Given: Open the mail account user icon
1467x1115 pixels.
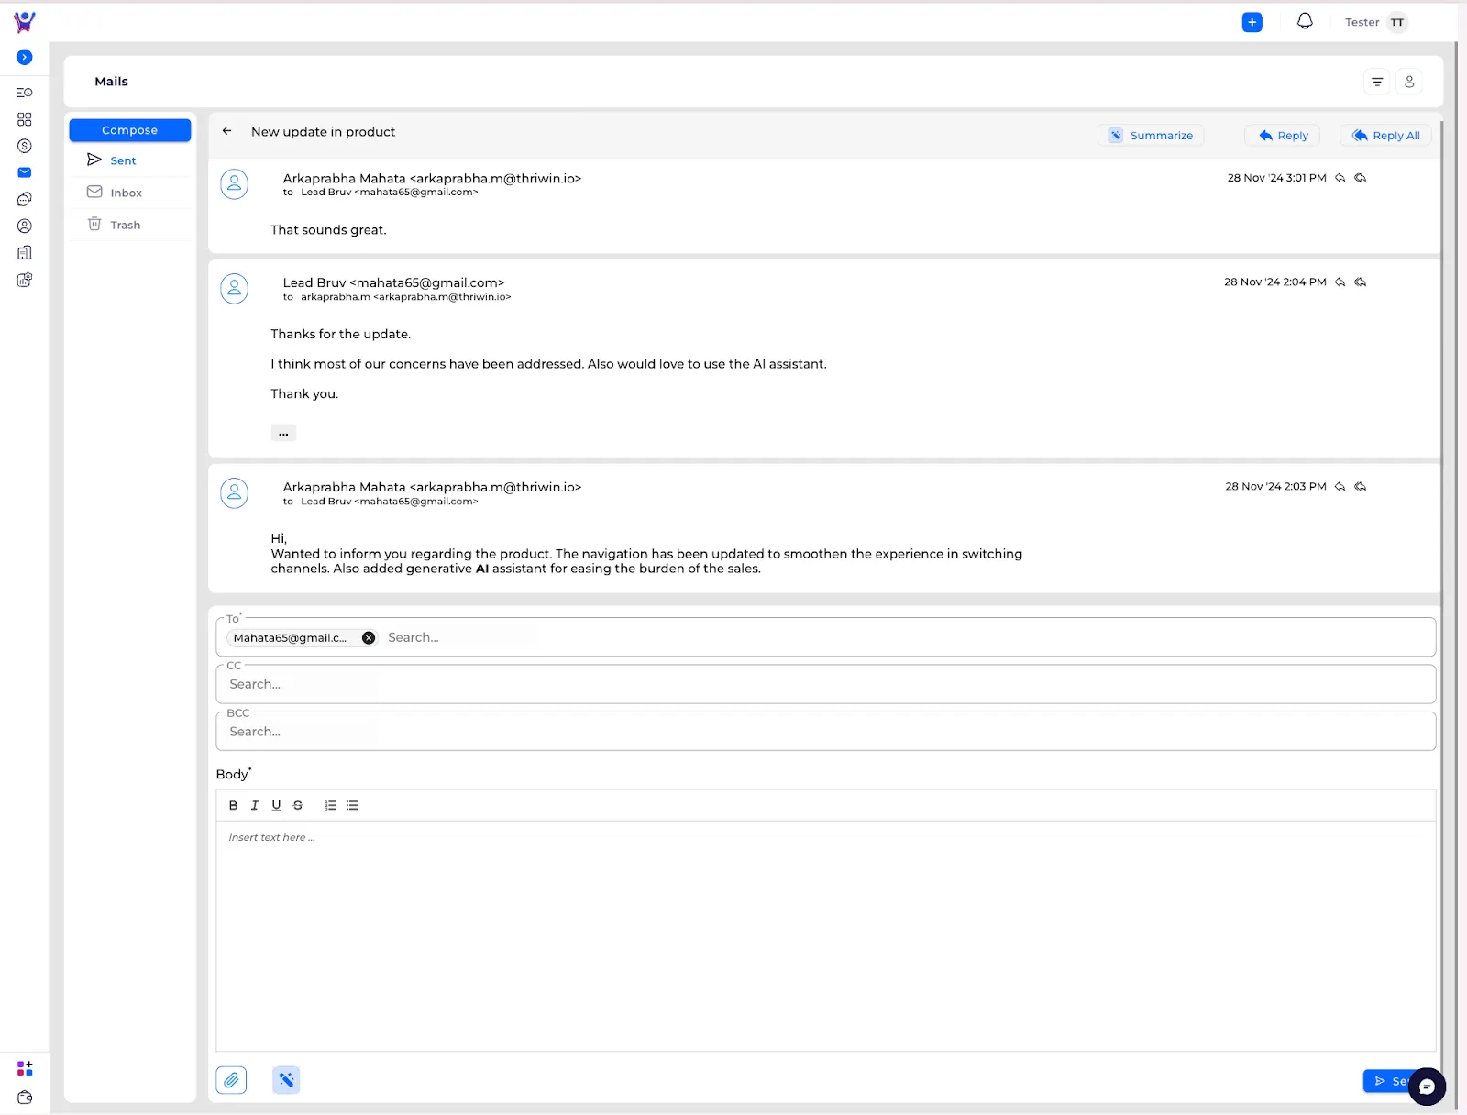Looking at the screenshot, I should coord(1409,82).
